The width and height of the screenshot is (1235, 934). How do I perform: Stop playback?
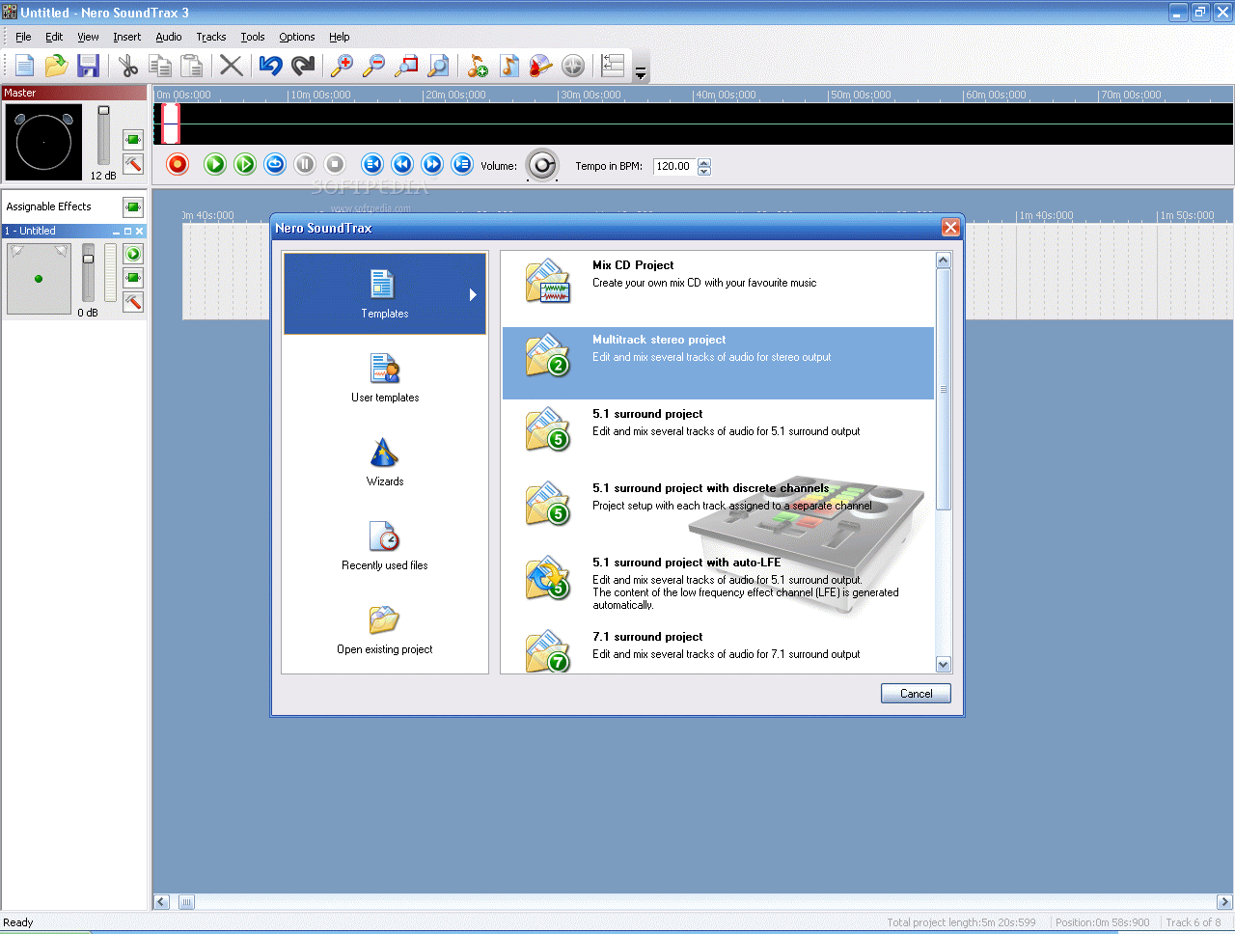click(x=335, y=164)
